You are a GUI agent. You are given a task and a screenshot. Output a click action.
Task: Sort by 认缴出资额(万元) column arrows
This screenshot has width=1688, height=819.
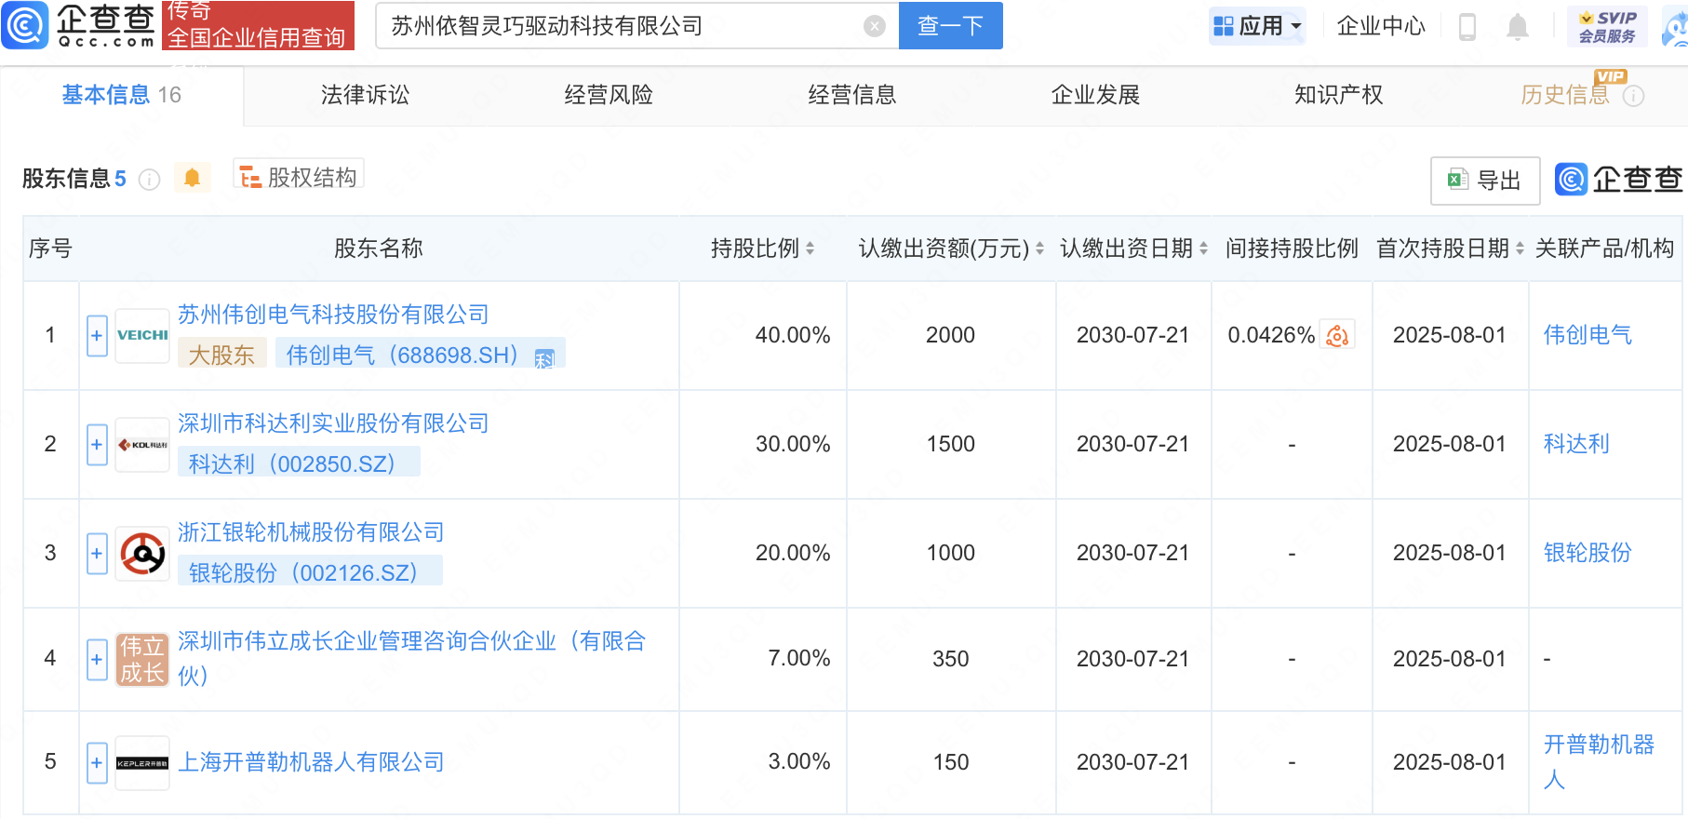[1039, 248]
